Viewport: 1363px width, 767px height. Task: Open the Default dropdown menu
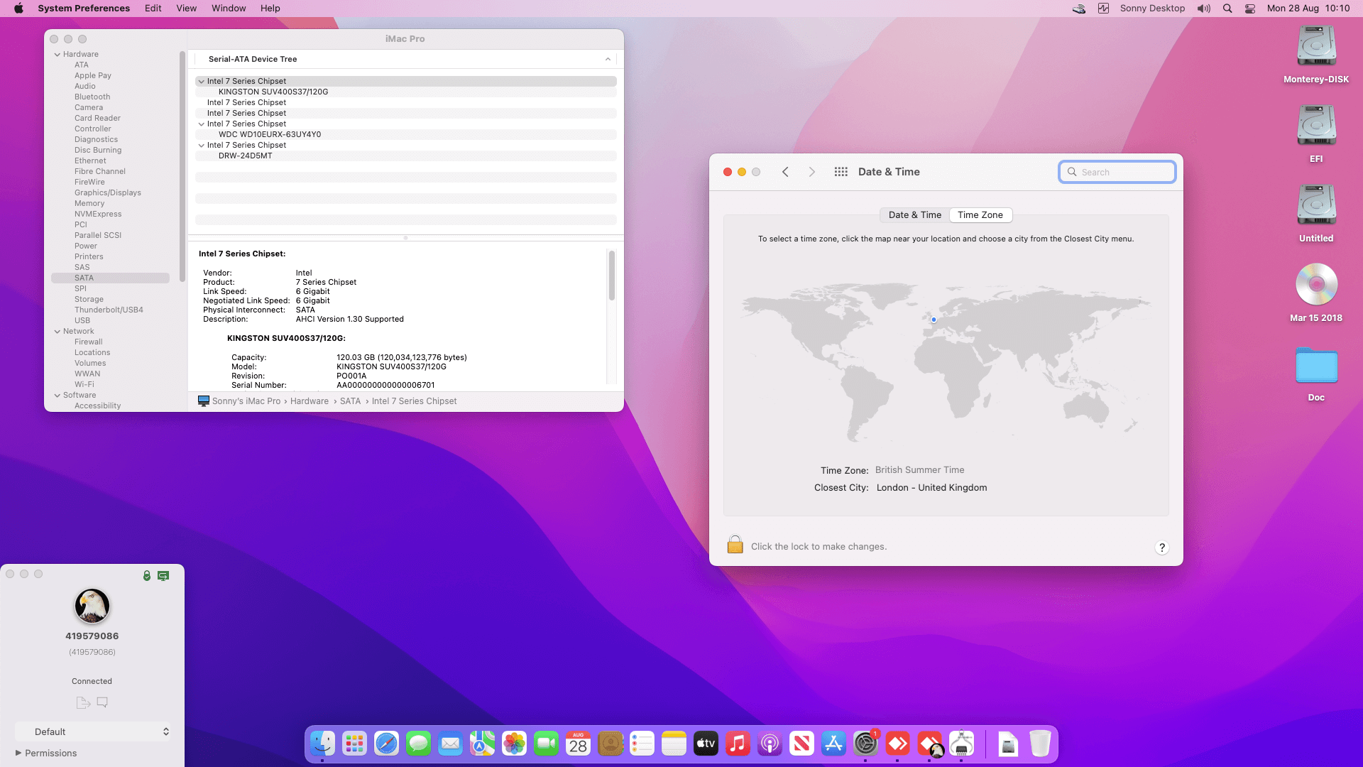94,731
